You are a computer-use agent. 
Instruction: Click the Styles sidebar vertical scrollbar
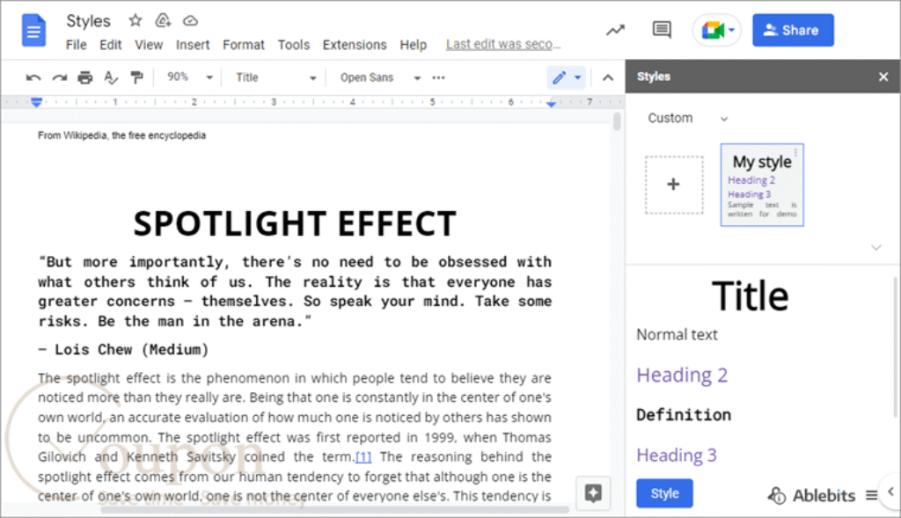pos(895,347)
